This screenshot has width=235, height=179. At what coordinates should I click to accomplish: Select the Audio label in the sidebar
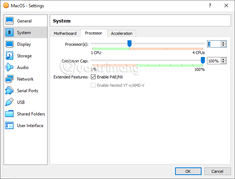pos(23,68)
